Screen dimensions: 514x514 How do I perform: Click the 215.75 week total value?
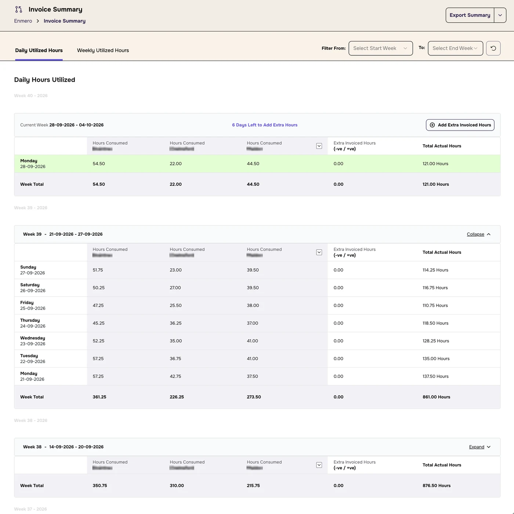tap(253, 486)
